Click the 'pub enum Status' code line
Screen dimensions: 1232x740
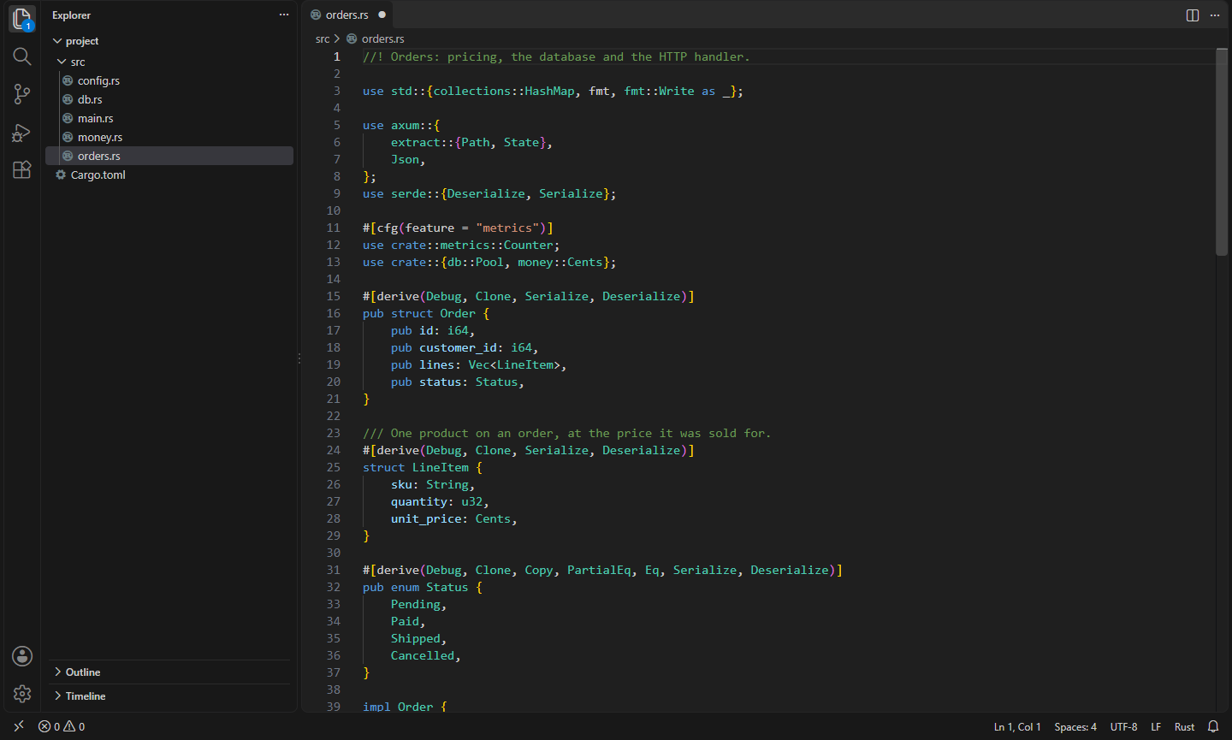(423, 587)
